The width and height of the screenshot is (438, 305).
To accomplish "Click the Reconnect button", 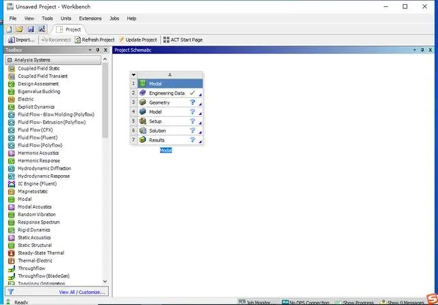I will (x=56, y=40).
